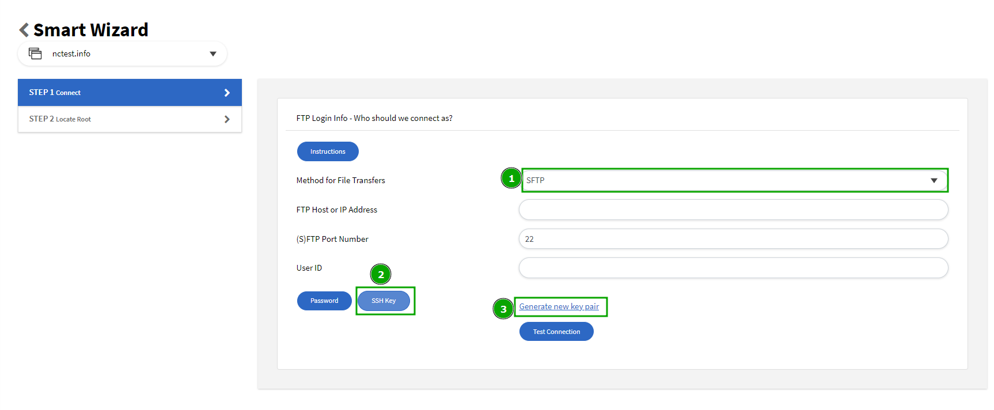Go to STEP 2 Locate Root
This screenshot has width=994, height=410.
(x=115, y=119)
